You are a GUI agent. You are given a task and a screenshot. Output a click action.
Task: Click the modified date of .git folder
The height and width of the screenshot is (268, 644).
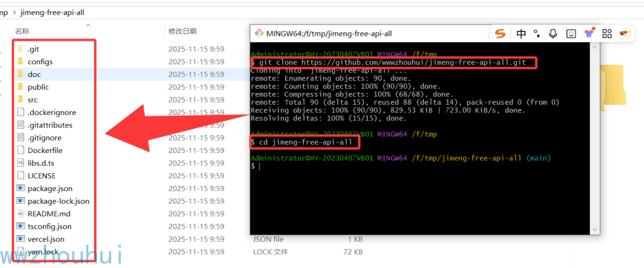pos(196,49)
